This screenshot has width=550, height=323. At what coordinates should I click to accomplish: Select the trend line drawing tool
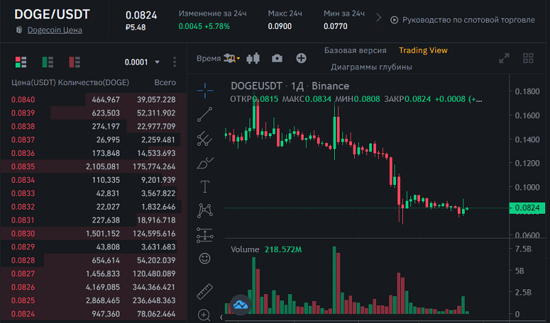coord(205,114)
